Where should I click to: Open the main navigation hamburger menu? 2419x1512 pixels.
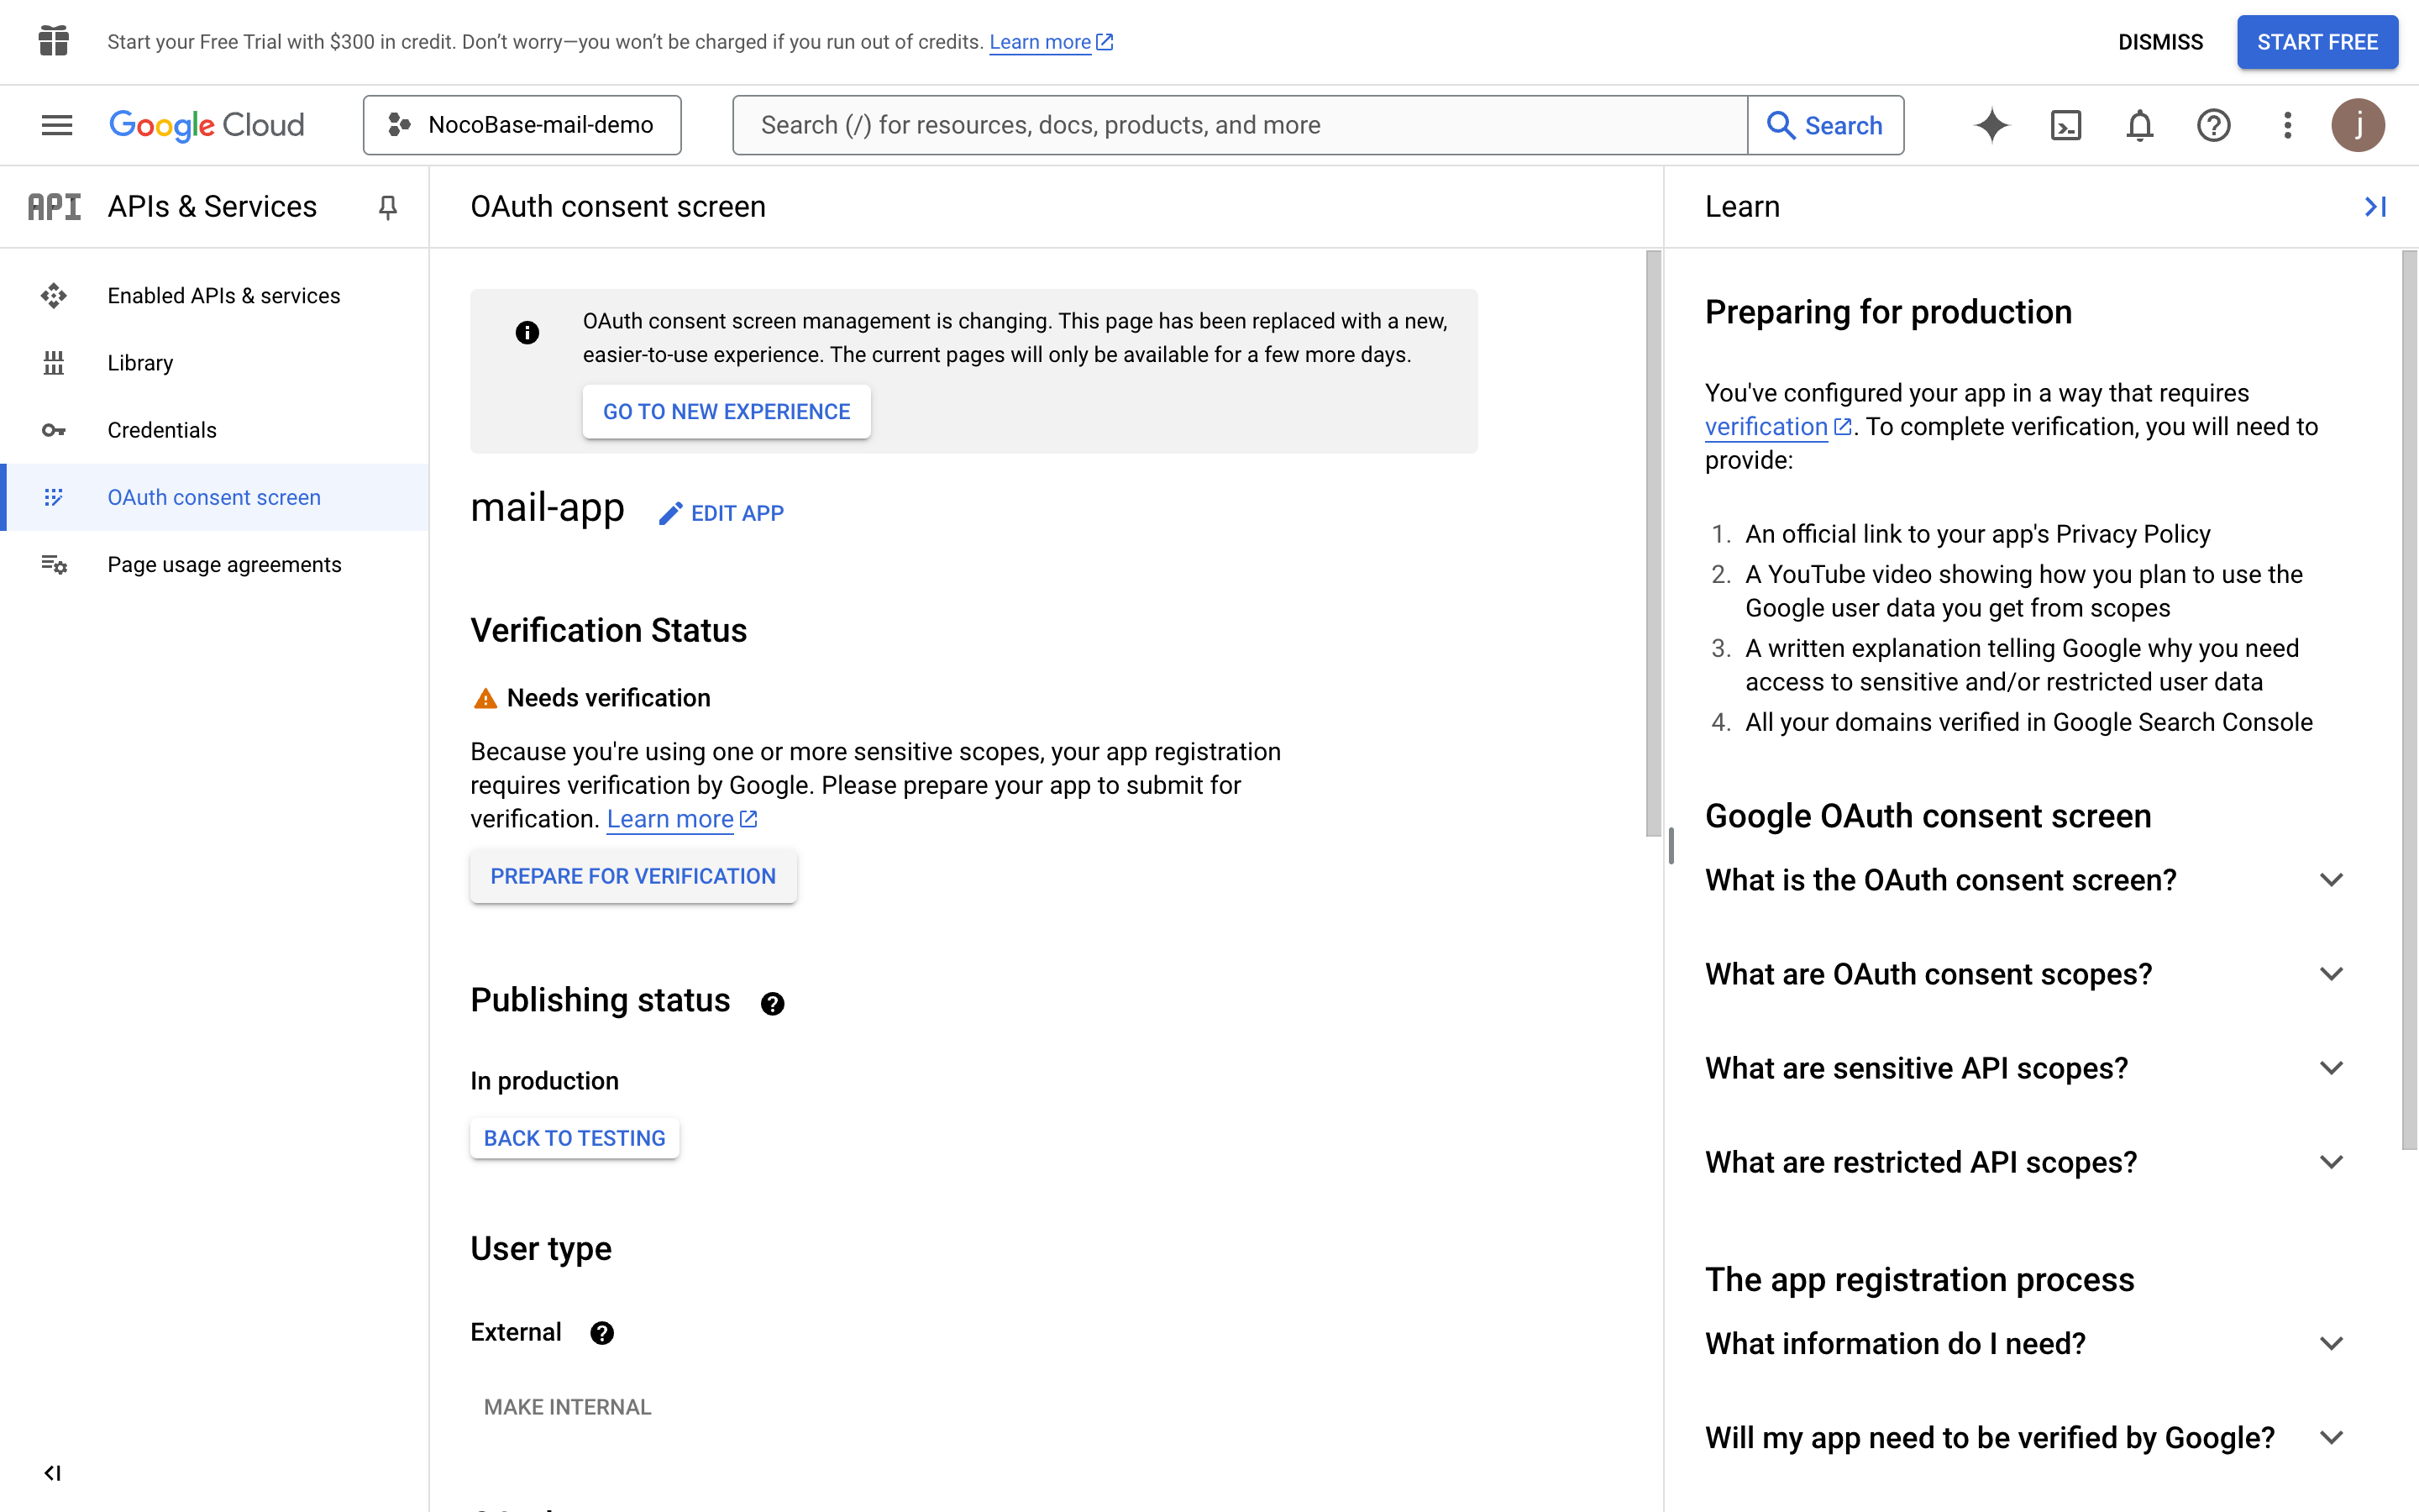point(57,125)
